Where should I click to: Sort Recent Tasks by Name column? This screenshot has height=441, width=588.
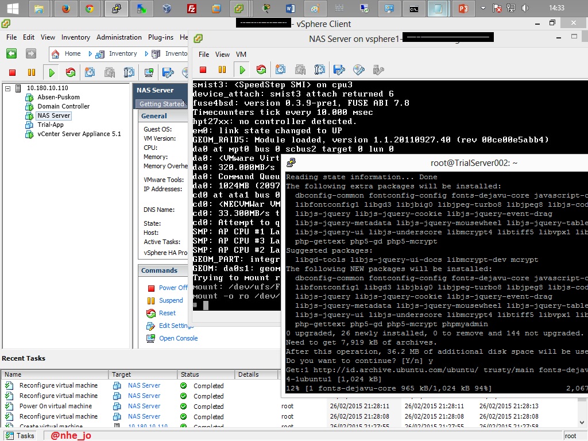pyautogui.click(x=56, y=374)
